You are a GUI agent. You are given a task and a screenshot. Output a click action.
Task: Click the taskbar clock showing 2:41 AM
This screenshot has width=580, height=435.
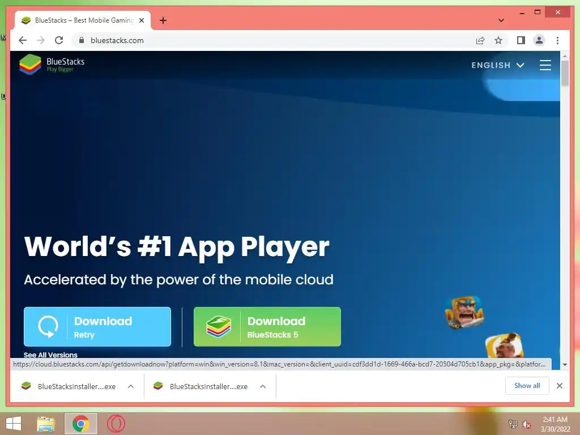point(555,424)
